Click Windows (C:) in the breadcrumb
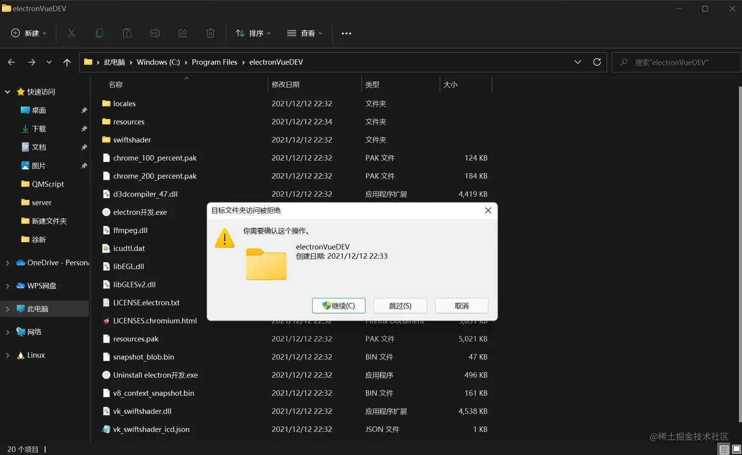 click(158, 62)
